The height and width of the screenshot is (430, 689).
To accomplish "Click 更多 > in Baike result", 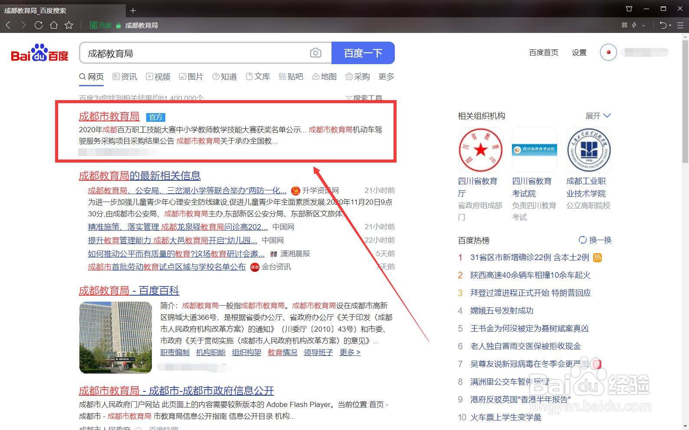I will coord(350,352).
